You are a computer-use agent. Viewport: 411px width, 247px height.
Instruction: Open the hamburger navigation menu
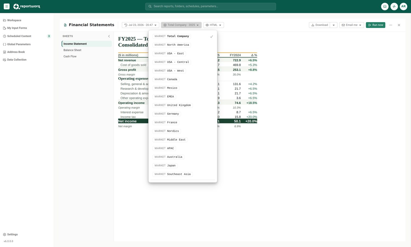[7, 6]
